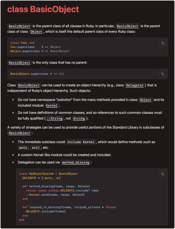This screenshot has width=175, height=229.
Task: Click 'class Foo; end' code line
Action: 22,43
